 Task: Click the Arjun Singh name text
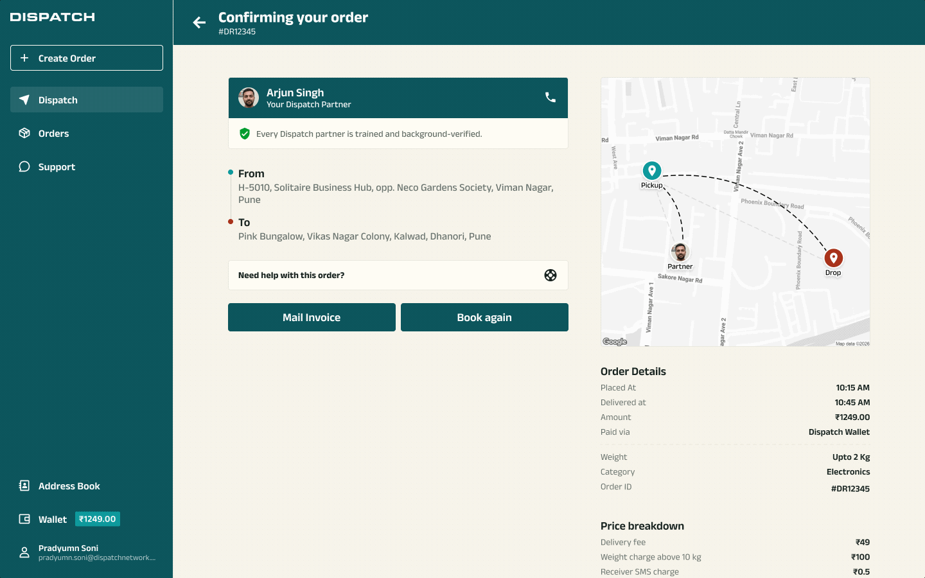pyautogui.click(x=295, y=92)
